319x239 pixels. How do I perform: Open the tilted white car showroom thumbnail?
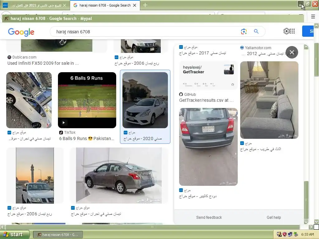(29, 100)
